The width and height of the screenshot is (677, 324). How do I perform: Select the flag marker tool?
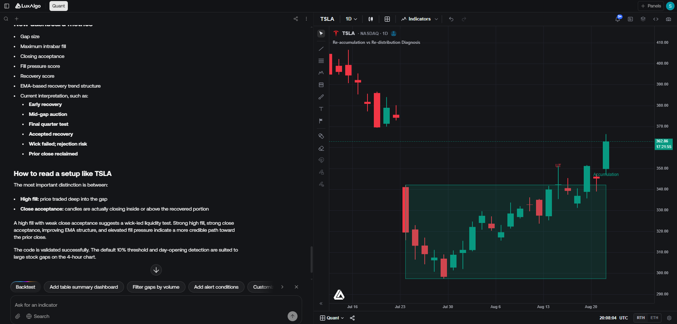(x=321, y=121)
